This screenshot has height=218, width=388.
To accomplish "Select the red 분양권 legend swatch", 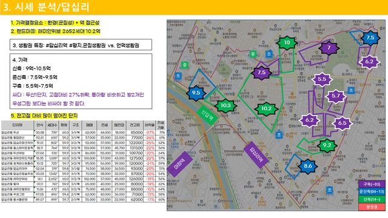I will (372, 207).
